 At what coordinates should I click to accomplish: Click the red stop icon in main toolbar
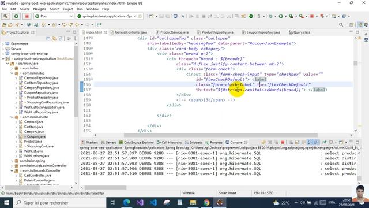pos(312,16)
